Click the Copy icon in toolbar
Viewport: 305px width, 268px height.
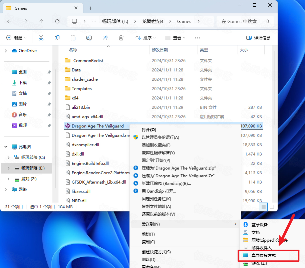(57, 38)
